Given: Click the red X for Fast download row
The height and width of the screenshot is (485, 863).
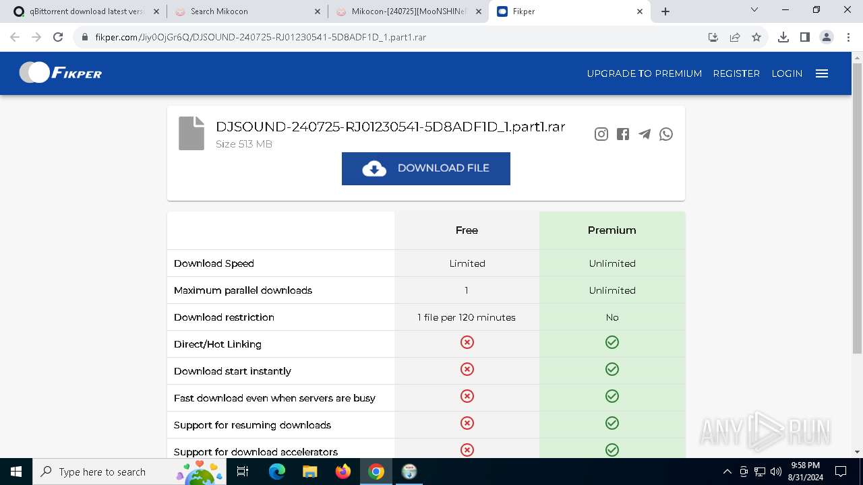Looking at the screenshot, I should click(467, 396).
